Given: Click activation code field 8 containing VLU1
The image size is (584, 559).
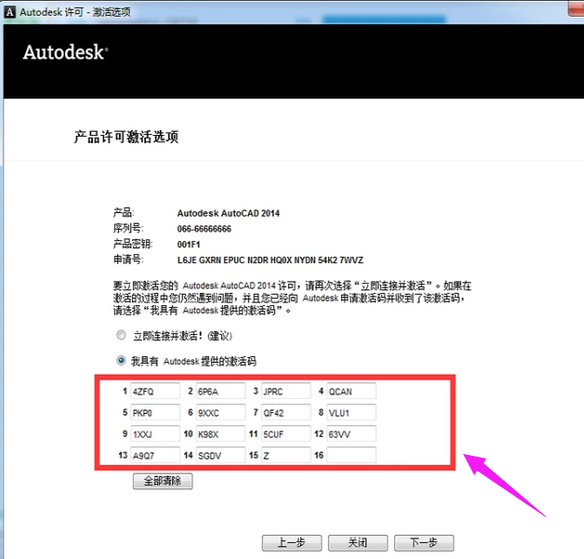Looking at the screenshot, I should (351, 412).
